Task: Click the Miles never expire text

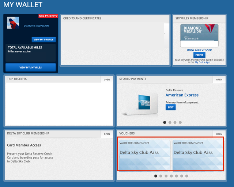Action: pyautogui.click(x=19, y=51)
